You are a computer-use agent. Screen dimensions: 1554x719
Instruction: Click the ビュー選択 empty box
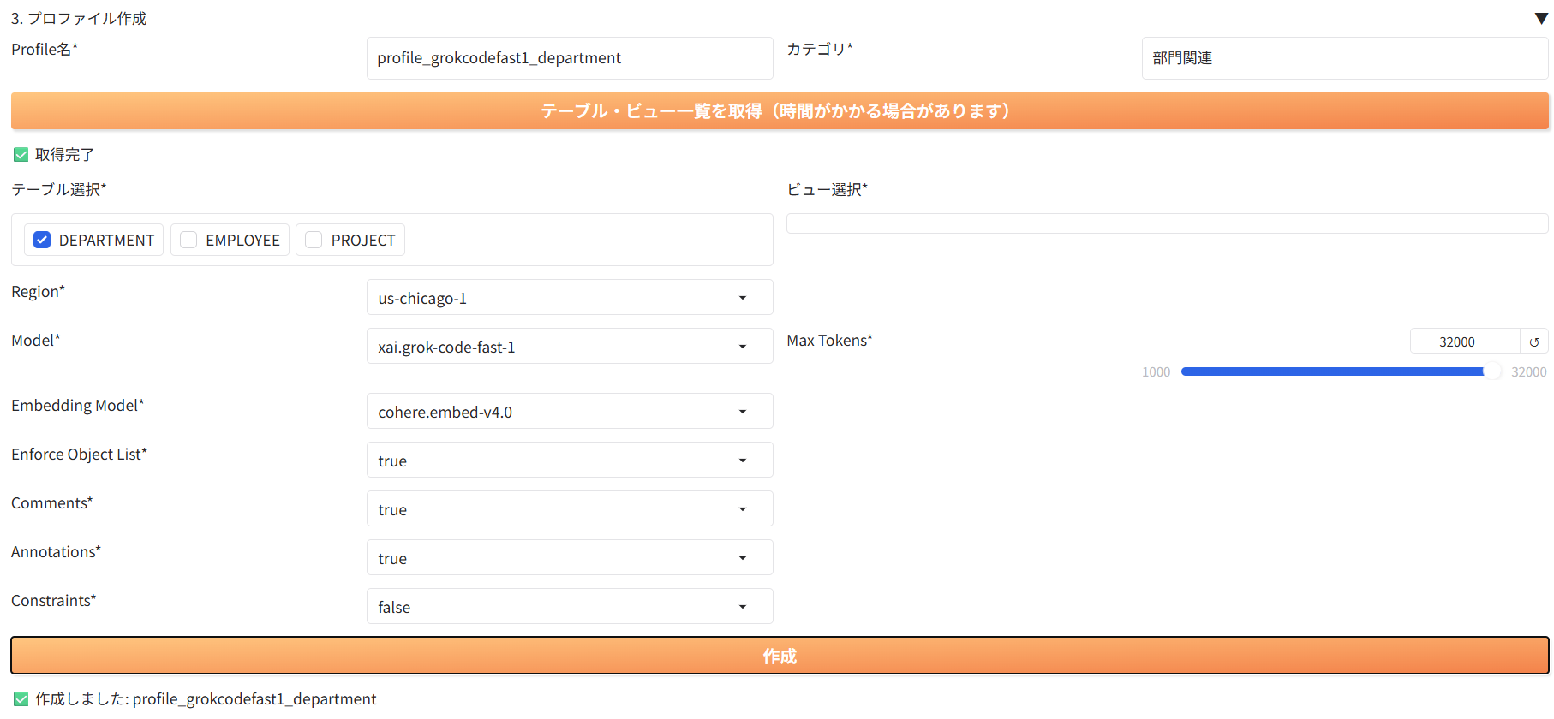(1167, 223)
